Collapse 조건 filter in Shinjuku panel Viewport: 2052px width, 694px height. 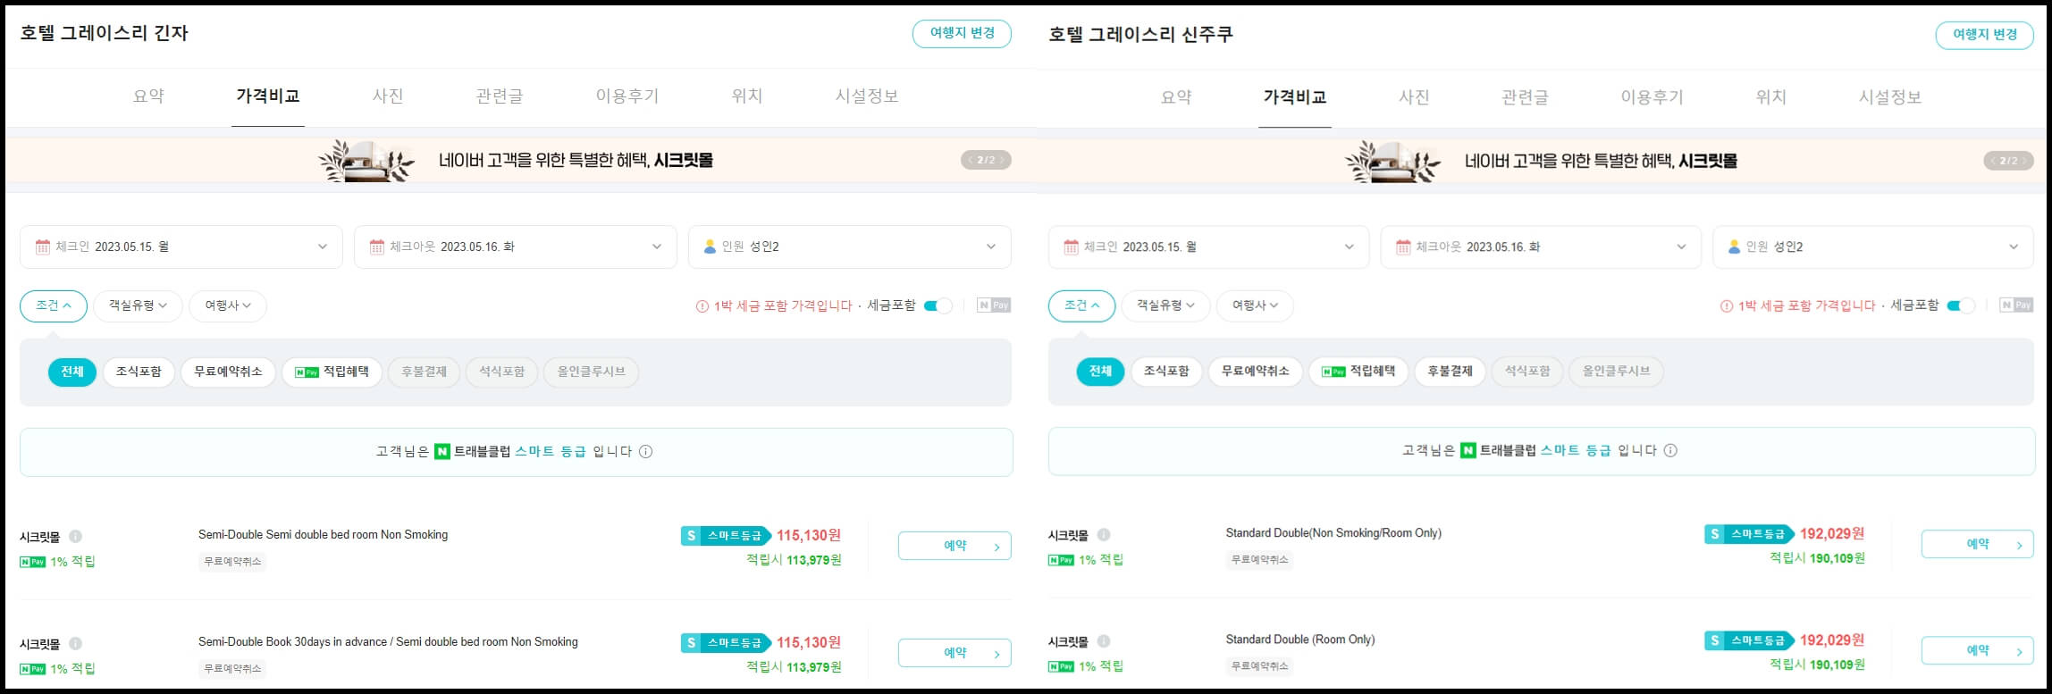click(x=1081, y=306)
